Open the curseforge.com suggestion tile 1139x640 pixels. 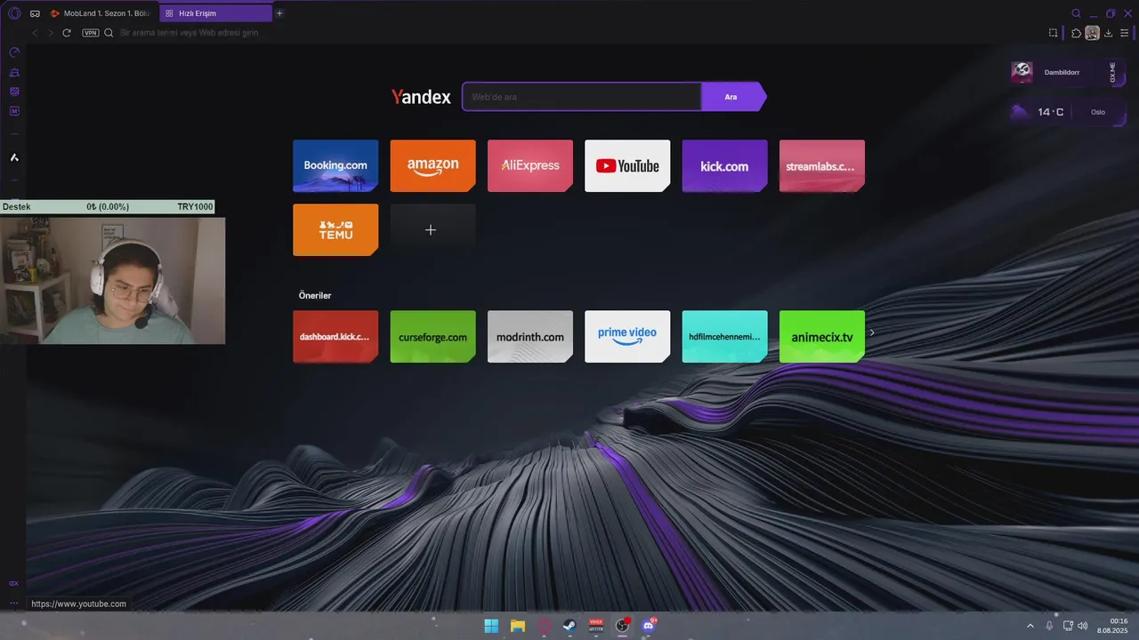tap(432, 336)
